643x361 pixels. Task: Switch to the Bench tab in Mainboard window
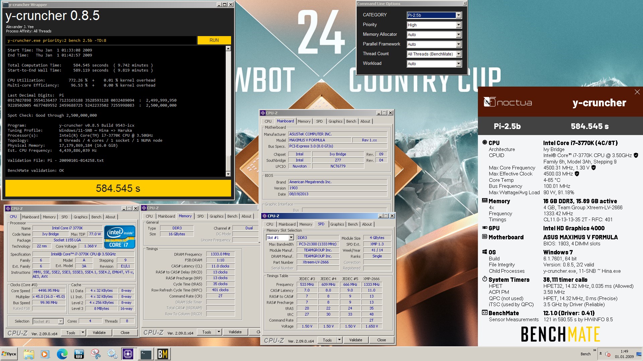point(351,121)
